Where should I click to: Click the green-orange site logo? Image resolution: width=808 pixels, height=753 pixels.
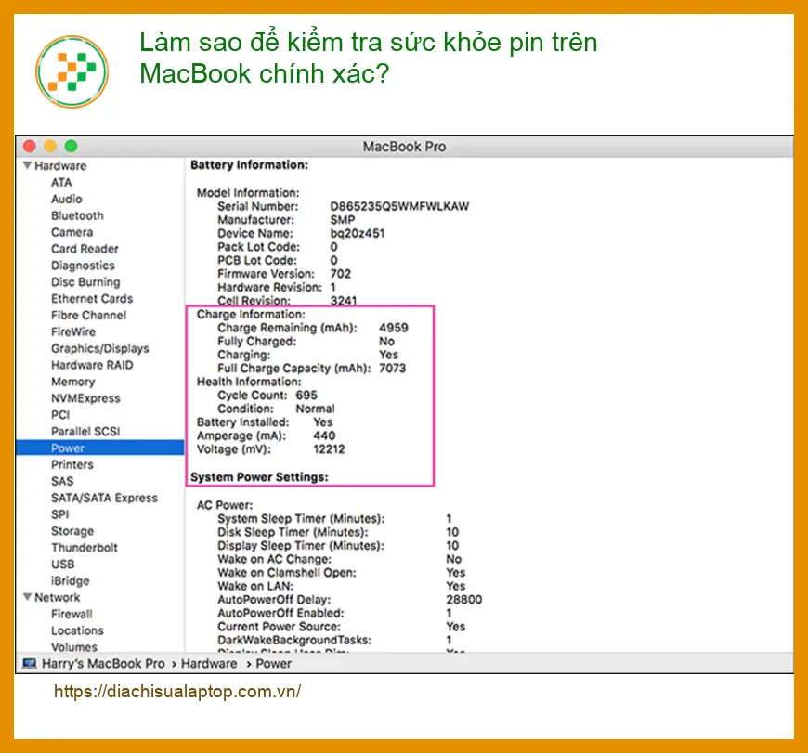click(72, 71)
